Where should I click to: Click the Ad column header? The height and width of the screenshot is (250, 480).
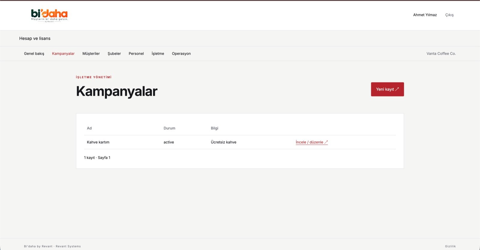(x=89, y=128)
